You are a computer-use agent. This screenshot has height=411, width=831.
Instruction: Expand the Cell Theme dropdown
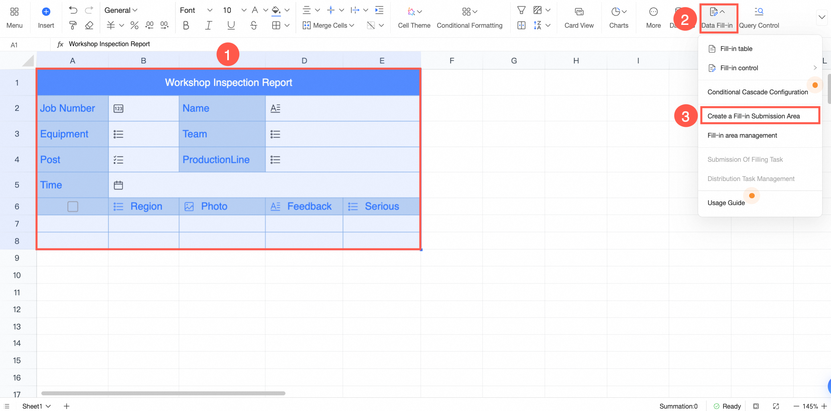tap(420, 12)
